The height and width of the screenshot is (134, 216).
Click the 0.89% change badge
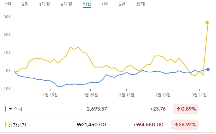(x=186, y=109)
